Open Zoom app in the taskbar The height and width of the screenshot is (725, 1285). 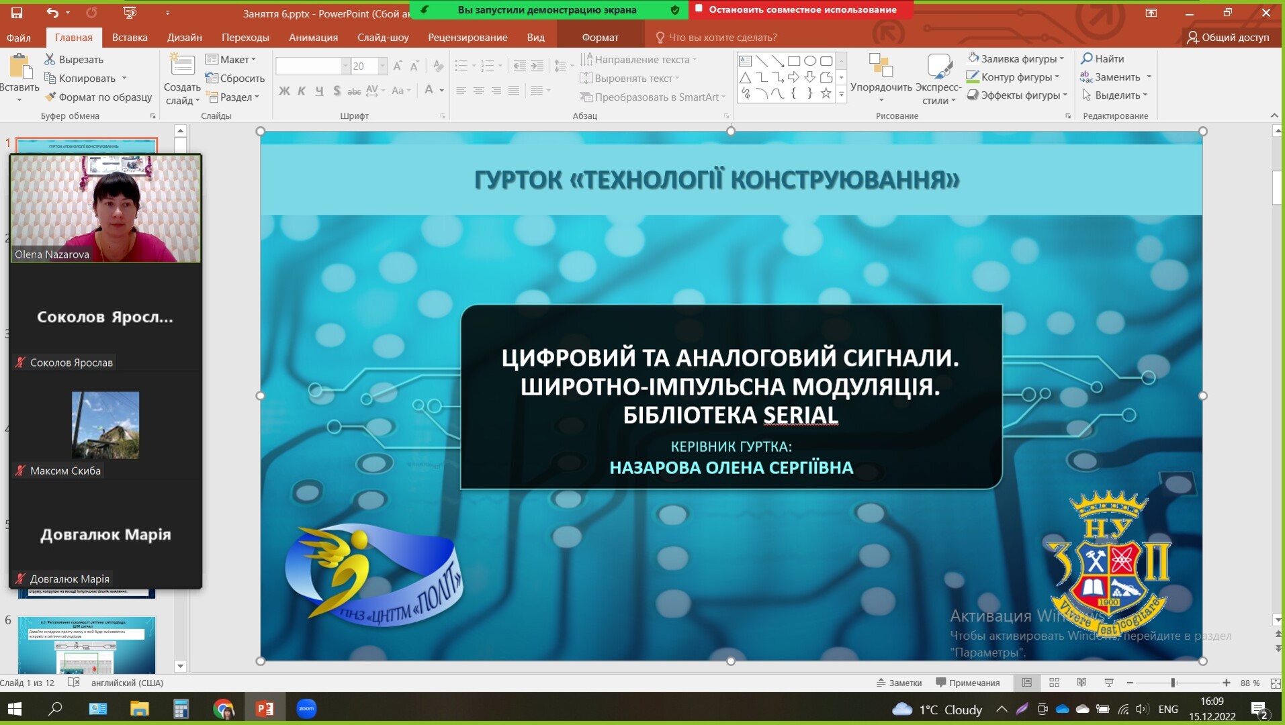tap(306, 708)
